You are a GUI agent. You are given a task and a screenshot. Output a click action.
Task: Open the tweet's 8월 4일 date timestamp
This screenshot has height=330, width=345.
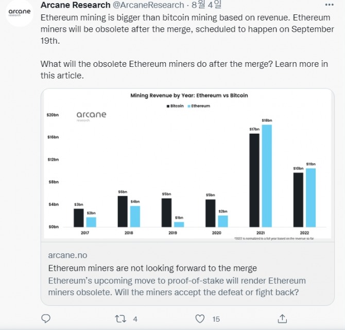tap(206, 5)
